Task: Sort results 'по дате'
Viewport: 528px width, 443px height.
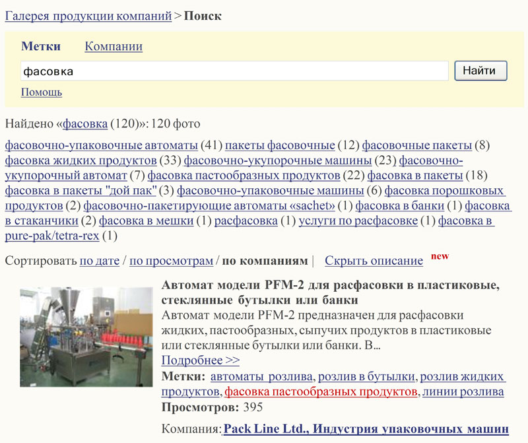Action: (99, 261)
